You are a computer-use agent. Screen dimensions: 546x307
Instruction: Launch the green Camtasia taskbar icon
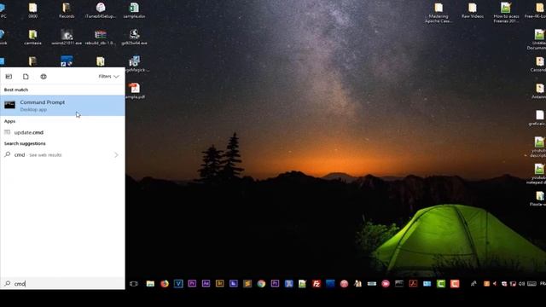tap(441, 284)
